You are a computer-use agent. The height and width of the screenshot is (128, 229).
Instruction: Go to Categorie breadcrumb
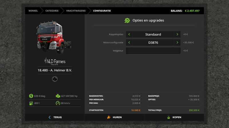(52, 11)
